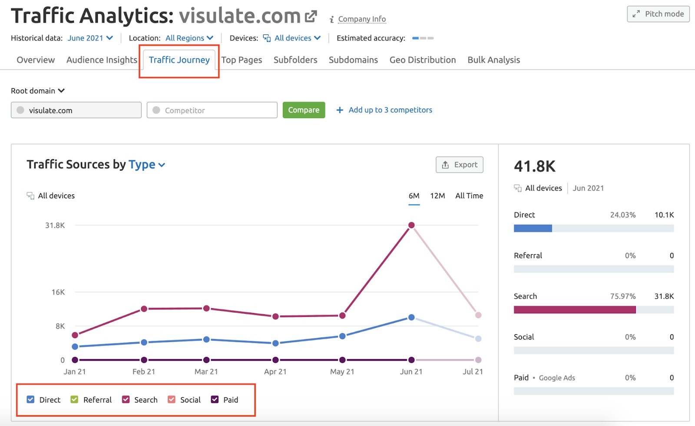Viewport: 695px width, 426px height.
Task: Click the Export button
Action: 460,165
